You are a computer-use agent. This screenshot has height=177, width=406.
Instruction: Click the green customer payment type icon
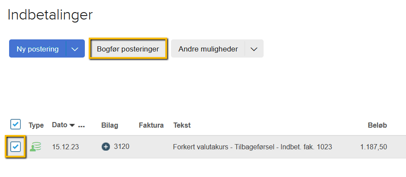click(36, 147)
